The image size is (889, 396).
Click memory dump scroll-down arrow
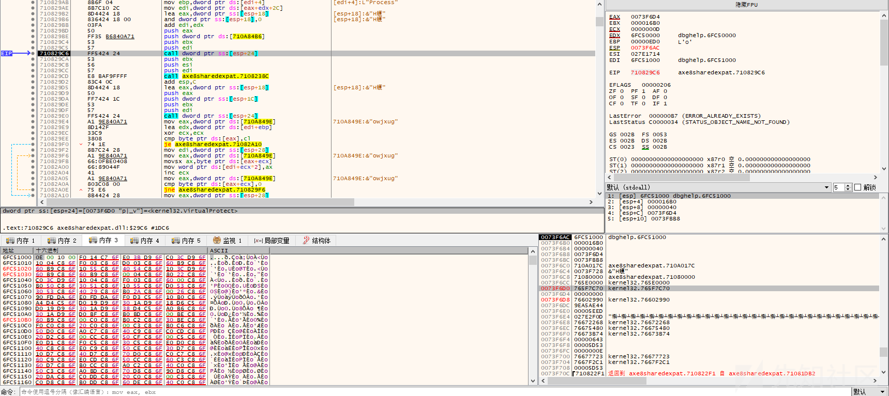tap(533, 381)
